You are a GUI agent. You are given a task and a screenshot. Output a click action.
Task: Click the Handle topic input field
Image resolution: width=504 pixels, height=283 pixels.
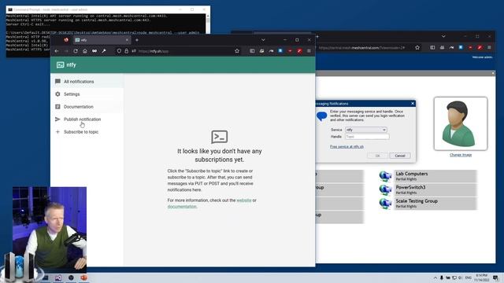click(367, 137)
